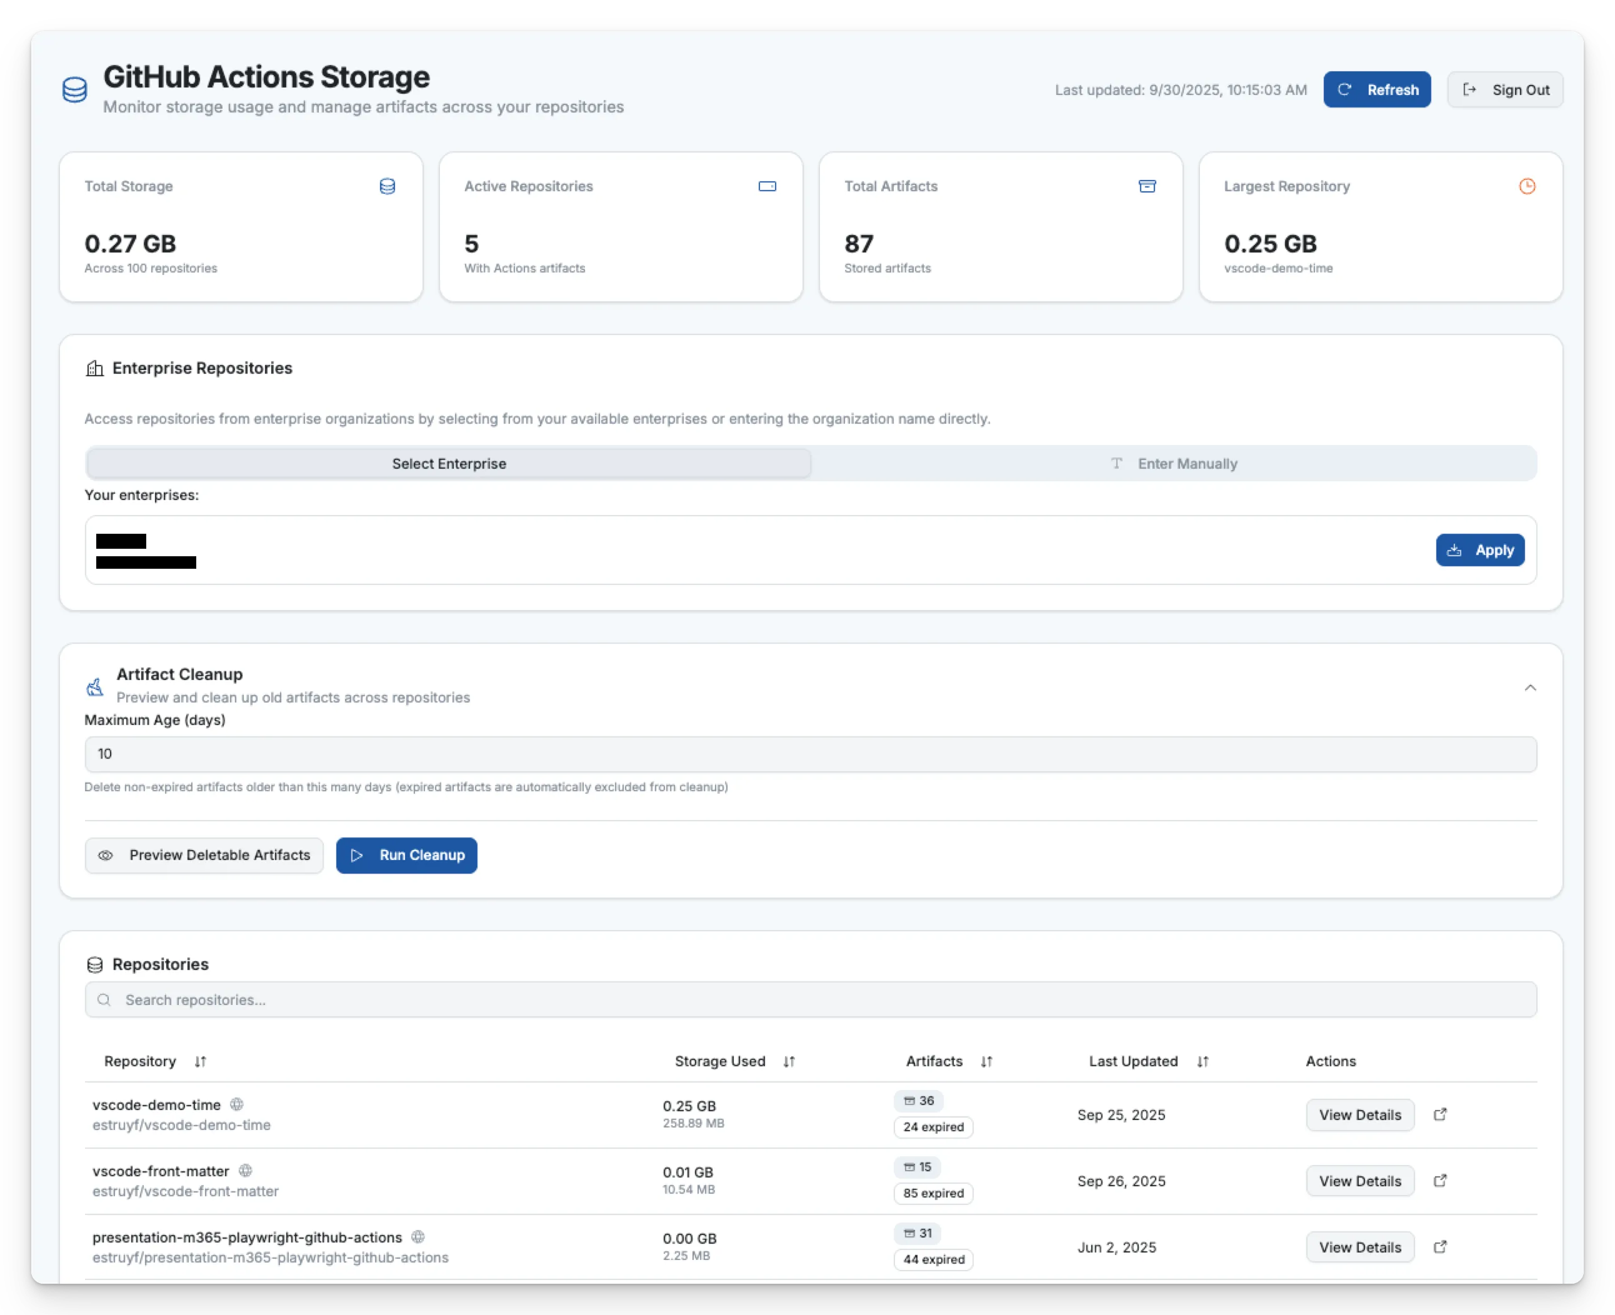Click the Search repositories field
Screen dimensions: 1615x1315
point(811,1000)
